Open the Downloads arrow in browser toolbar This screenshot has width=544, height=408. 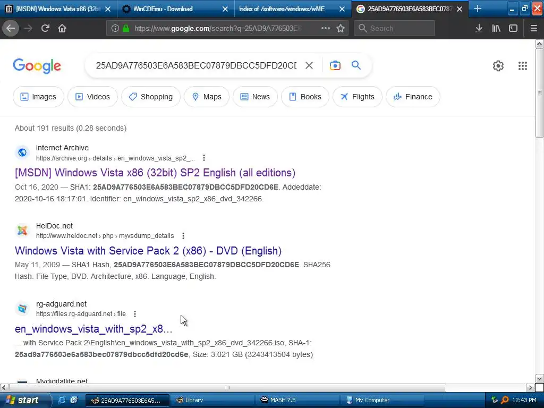coord(479,28)
